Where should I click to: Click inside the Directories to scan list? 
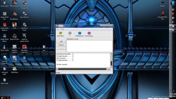[89, 46]
